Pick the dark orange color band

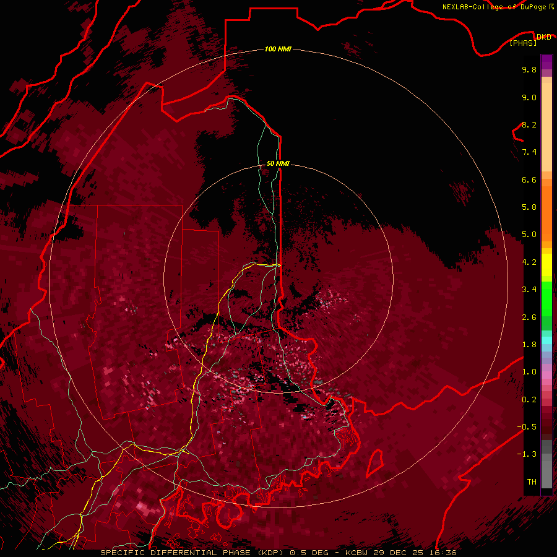(546, 214)
